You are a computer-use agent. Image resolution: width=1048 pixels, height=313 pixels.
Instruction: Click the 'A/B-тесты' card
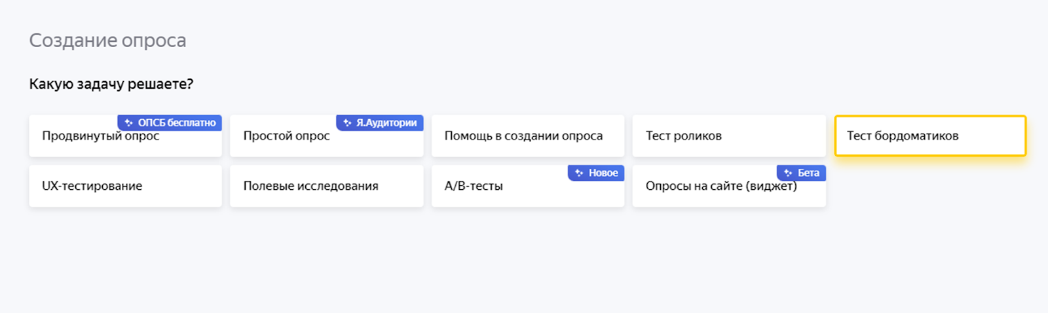[474, 187]
